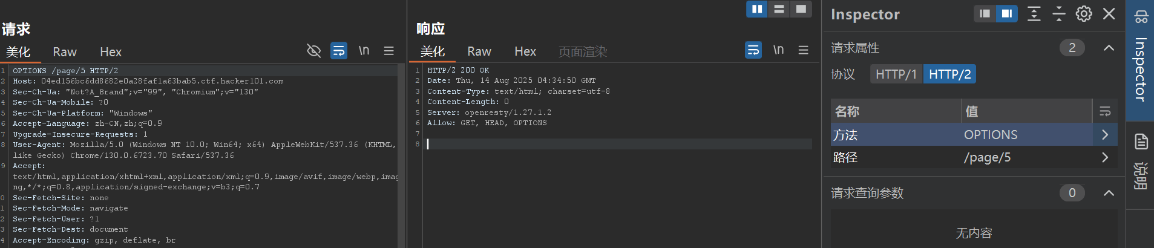Toggle word wrap in response panel

(x=753, y=50)
